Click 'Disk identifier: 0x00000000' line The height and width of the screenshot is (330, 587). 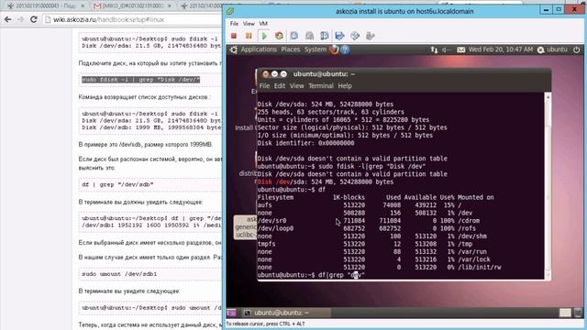(305, 143)
